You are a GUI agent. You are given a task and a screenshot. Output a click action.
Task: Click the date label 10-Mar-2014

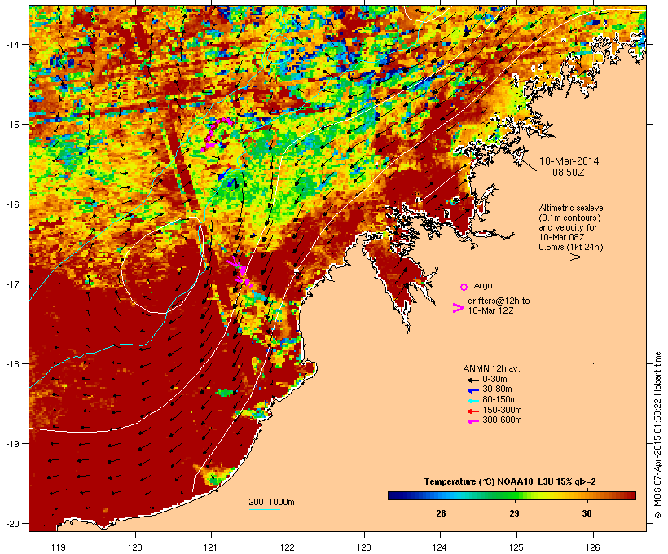[x=569, y=161]
